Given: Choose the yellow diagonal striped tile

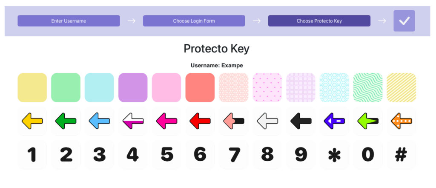Looking at the screenshot, I should (401, 87).
